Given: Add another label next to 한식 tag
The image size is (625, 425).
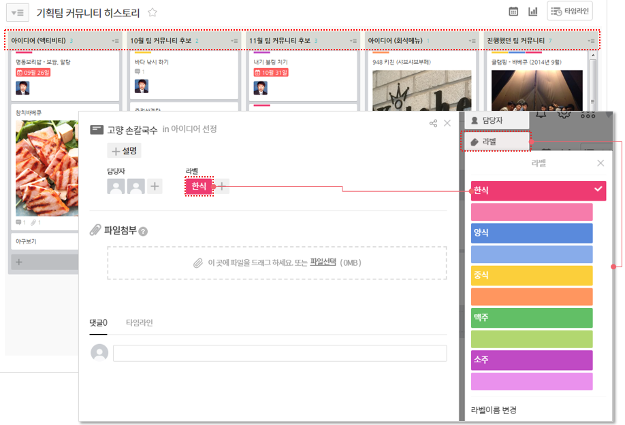Looking at the screenshot, I should coord(223,186).
